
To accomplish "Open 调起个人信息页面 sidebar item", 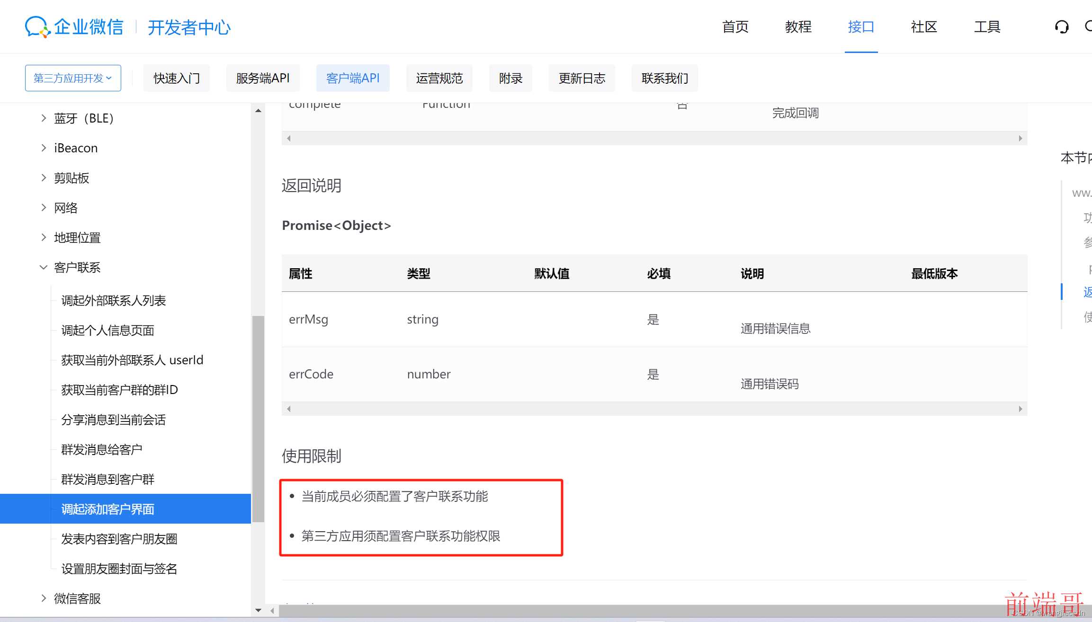I will point(108,330).
